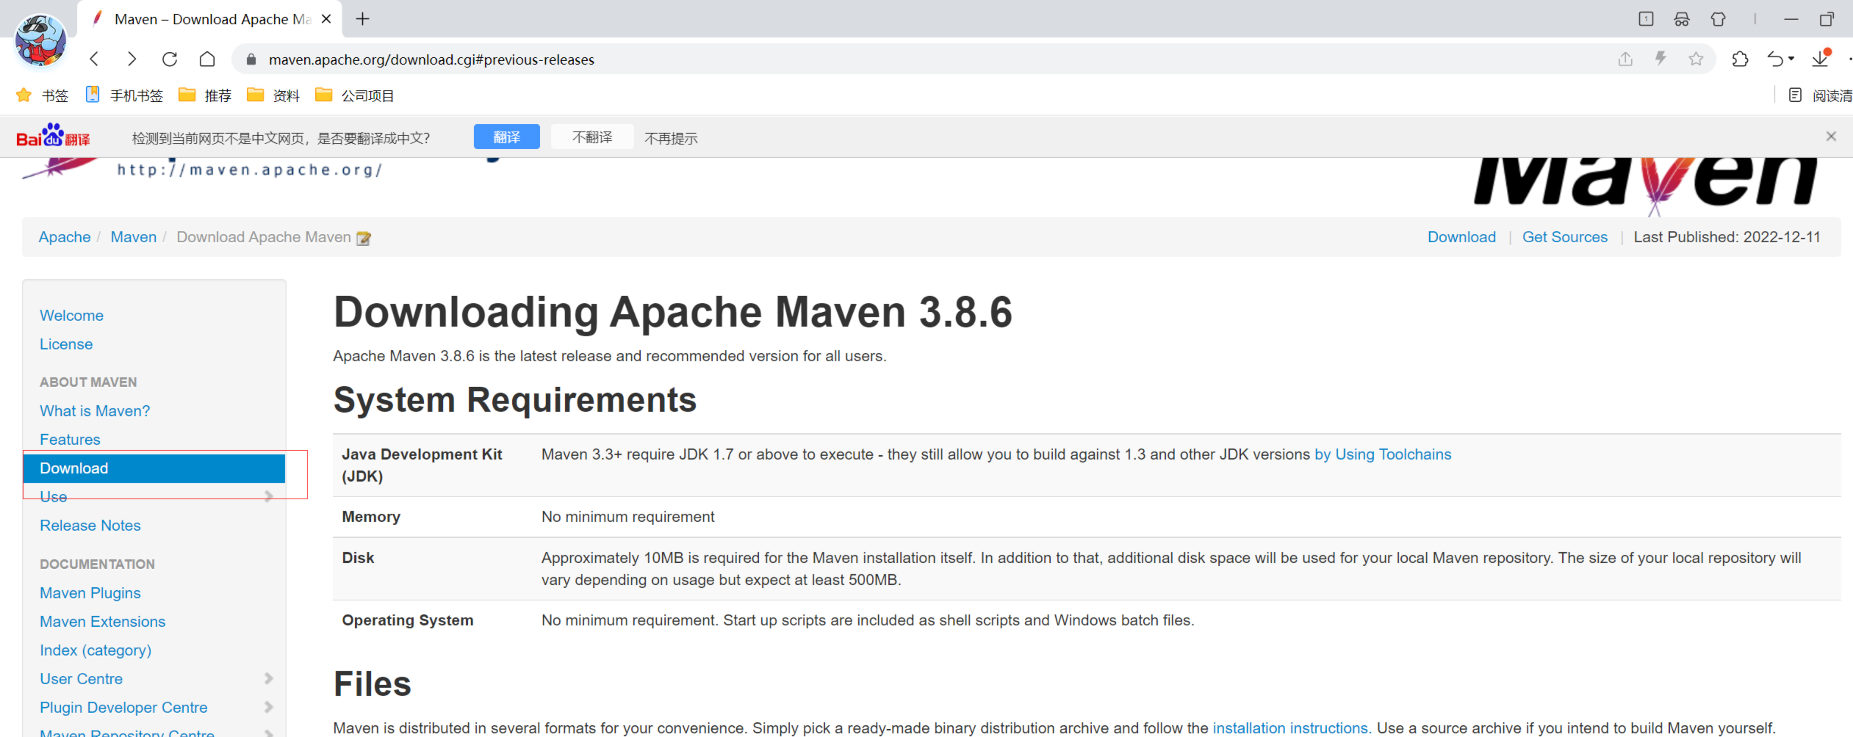Click the lightning speed mode icon
The height and width of the screenshot is (737, 1853).
tap(1660, 59)
